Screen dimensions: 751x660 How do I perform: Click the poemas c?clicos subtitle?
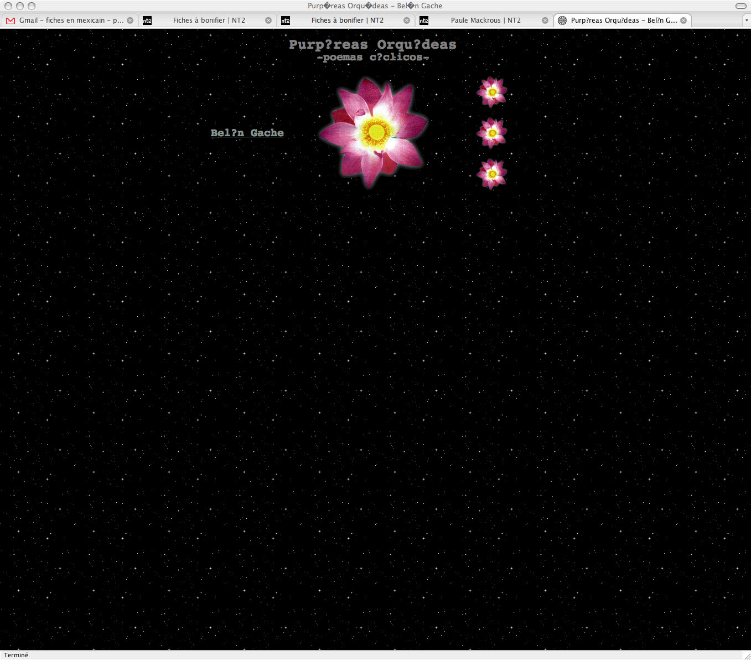click(372, 57)
